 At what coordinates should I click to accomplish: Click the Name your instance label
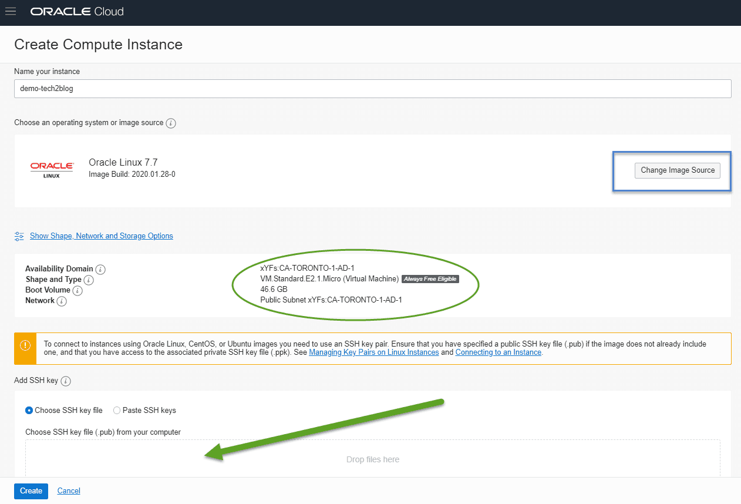pyautogui.click(x=47, y=72)
